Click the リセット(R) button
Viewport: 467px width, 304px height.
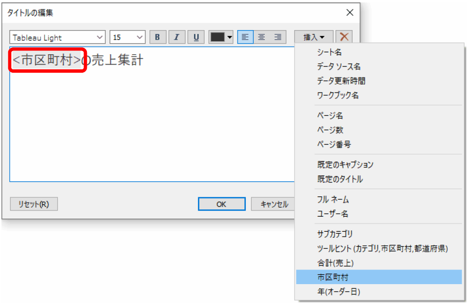[x=33, y=204]
